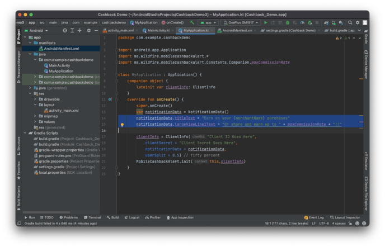385x247 pixels.
Task: Select activity_main.xml in project tree
Action: [x=63, y=110]
